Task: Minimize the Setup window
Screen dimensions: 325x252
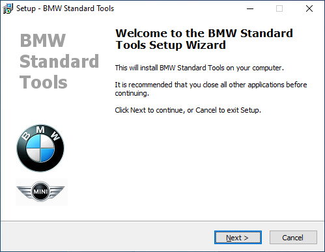Action: [250, 8]
